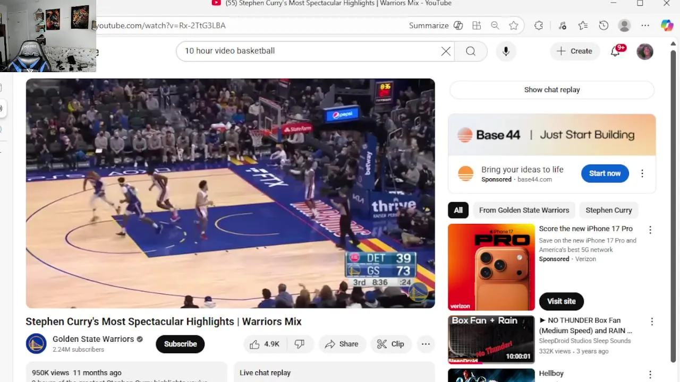This screenshot has height=382, width=680.
Task: Expand the video description box
Action: pyautogui.click(x=126, y=372)
